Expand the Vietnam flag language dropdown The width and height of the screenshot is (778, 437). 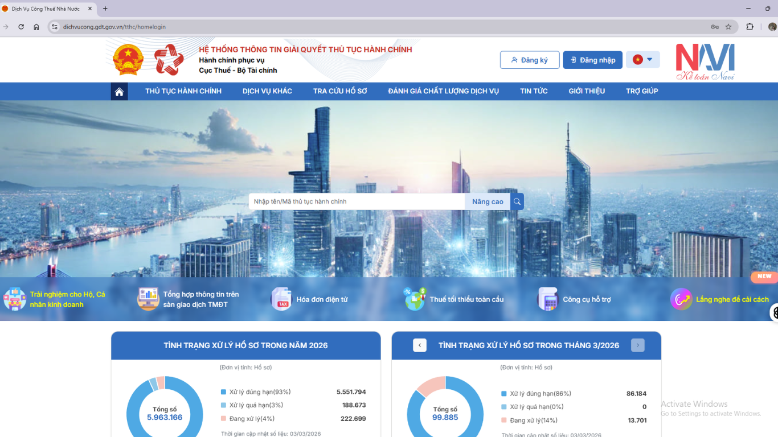pyautogui.click(x=643, y=60)
